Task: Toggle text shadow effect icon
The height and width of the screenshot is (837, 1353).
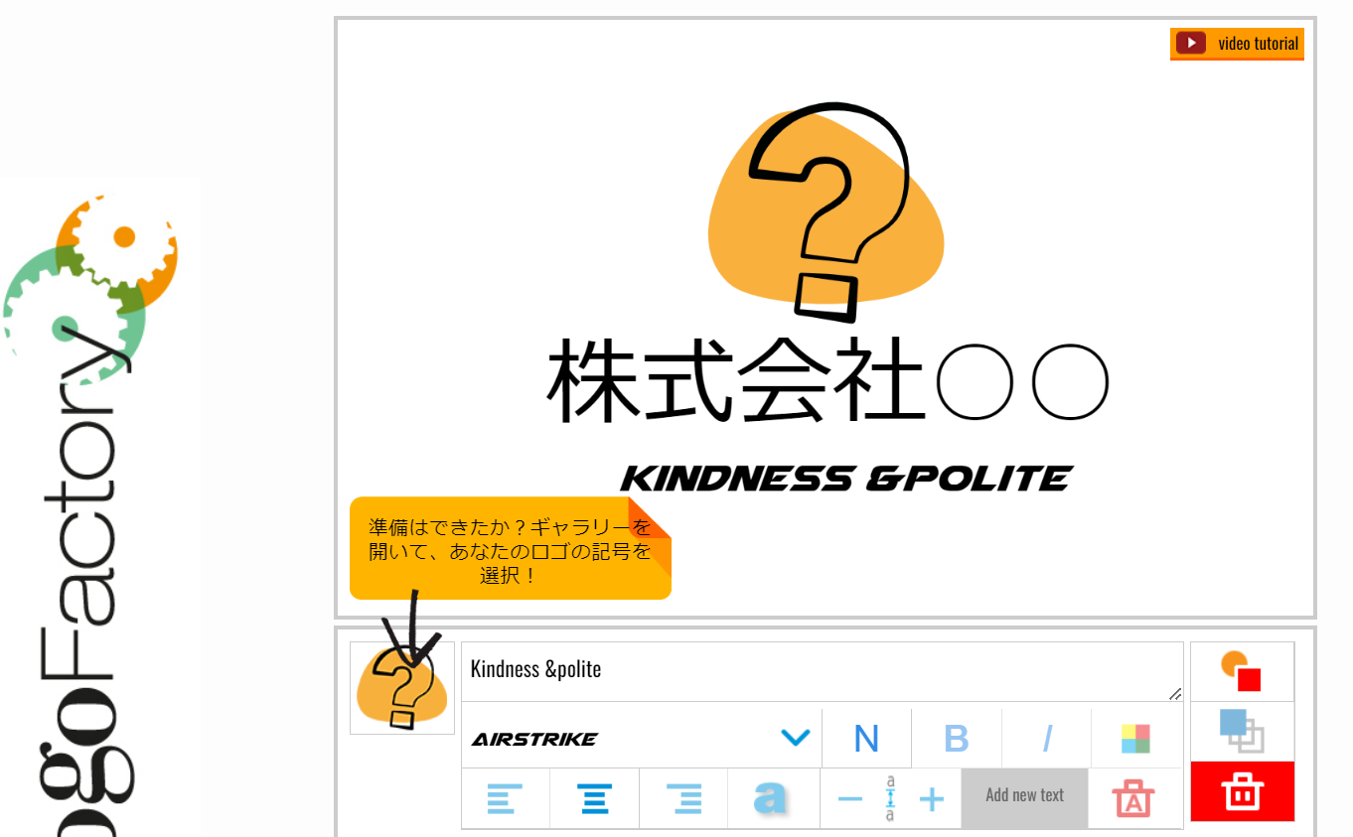Action: (772, 799)
